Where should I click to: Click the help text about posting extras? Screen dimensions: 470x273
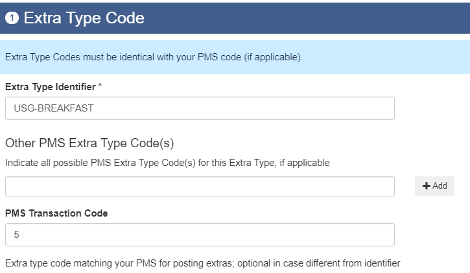pyautogui.click(x=203, y=263)
